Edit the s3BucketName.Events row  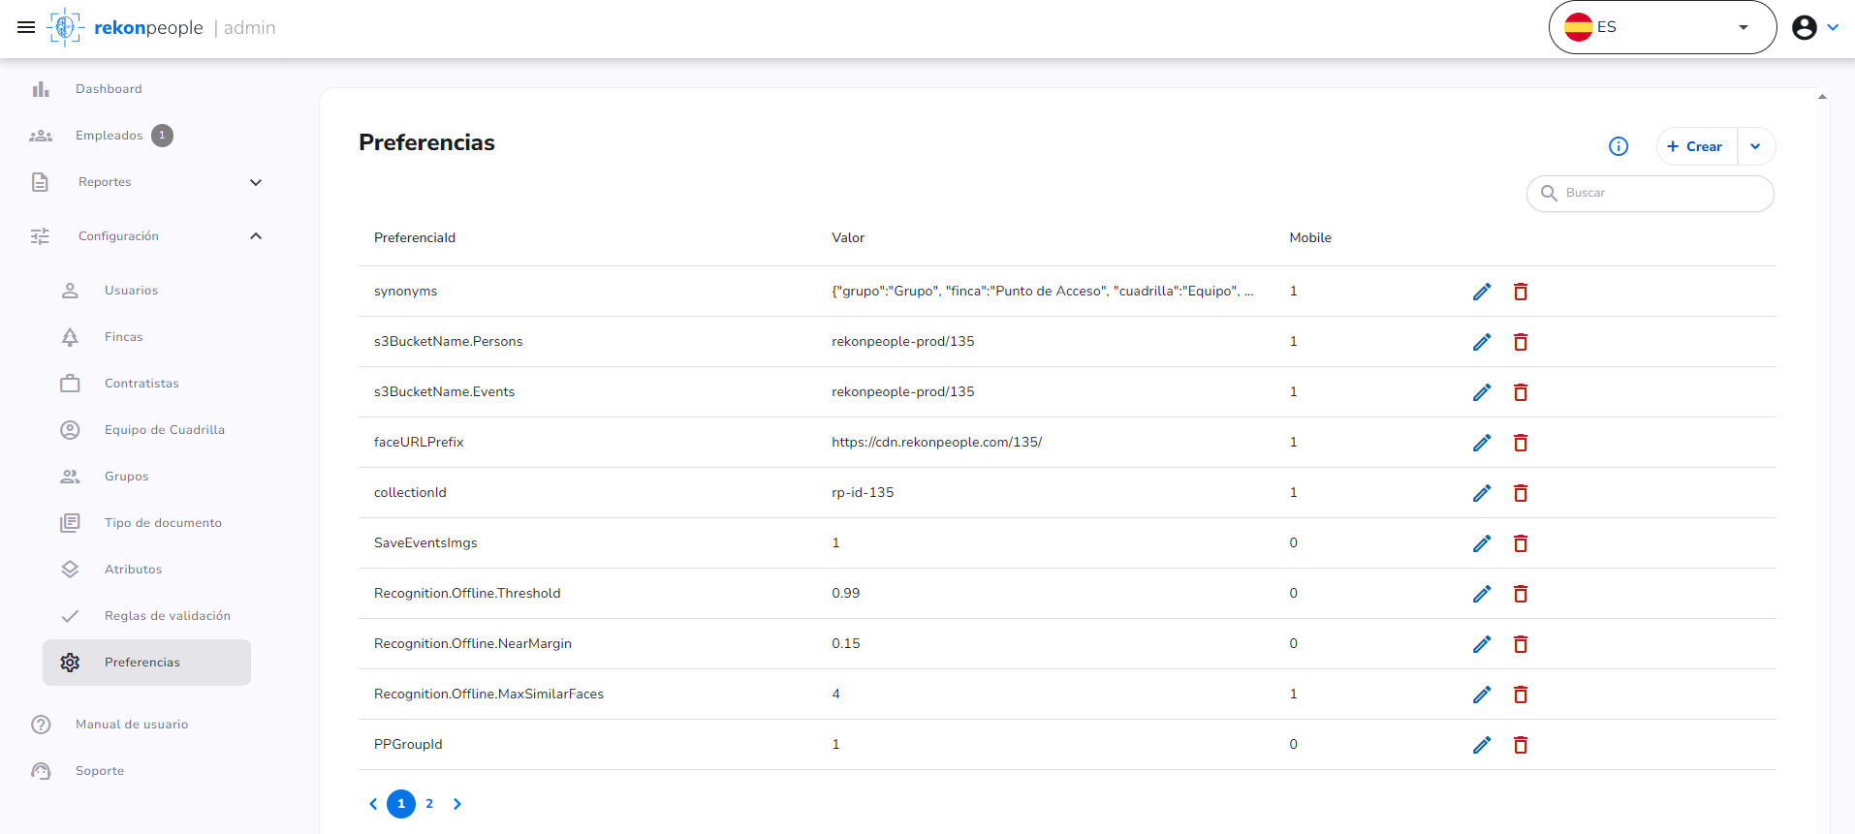click(1482, 392)
